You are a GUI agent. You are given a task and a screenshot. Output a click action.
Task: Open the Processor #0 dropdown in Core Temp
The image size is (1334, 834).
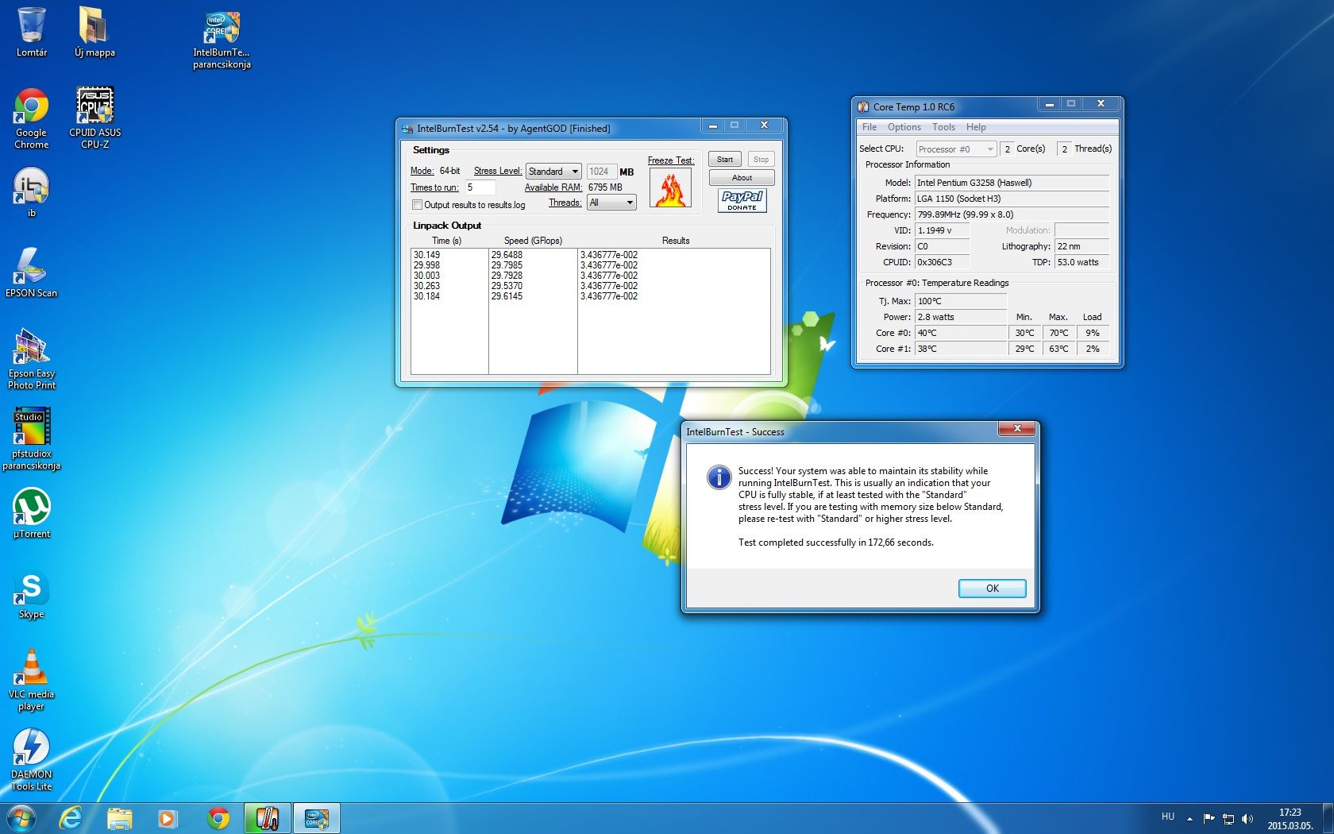coord(956,149)
